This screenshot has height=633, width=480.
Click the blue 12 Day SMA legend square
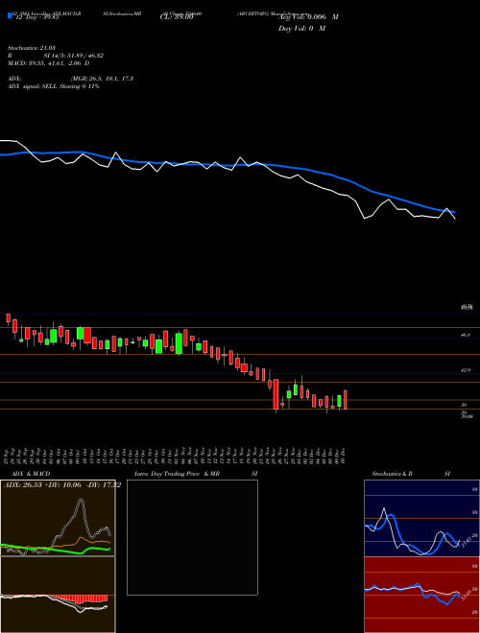tap(11, 15)
